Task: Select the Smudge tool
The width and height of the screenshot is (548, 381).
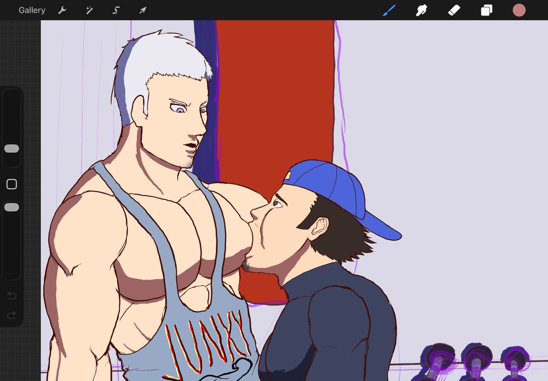Action: coord(421,10)
